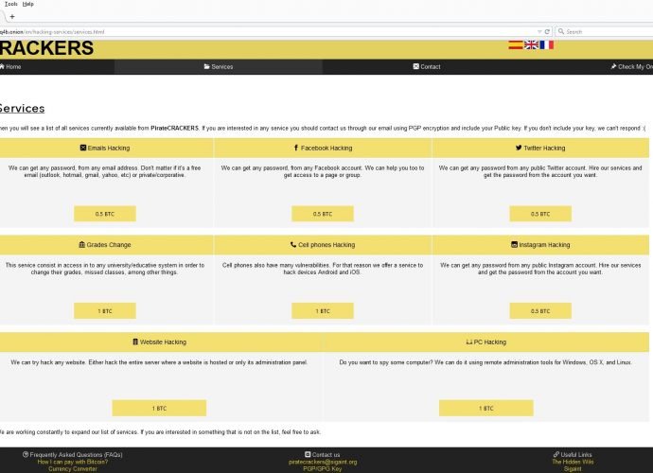This screenshot has width=653, height=473.
Task: Open a new browser tab
Action: pos(12,17)
